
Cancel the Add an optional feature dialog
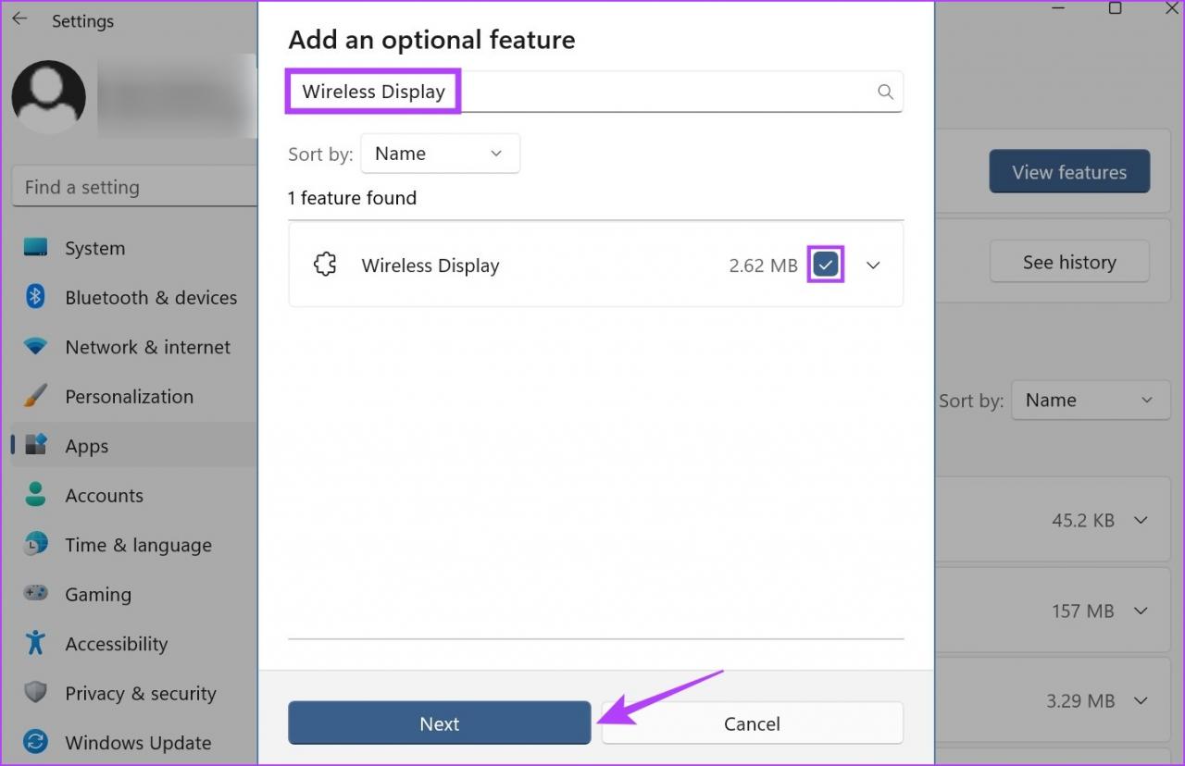pyautogui.click(x=752, y=723)
